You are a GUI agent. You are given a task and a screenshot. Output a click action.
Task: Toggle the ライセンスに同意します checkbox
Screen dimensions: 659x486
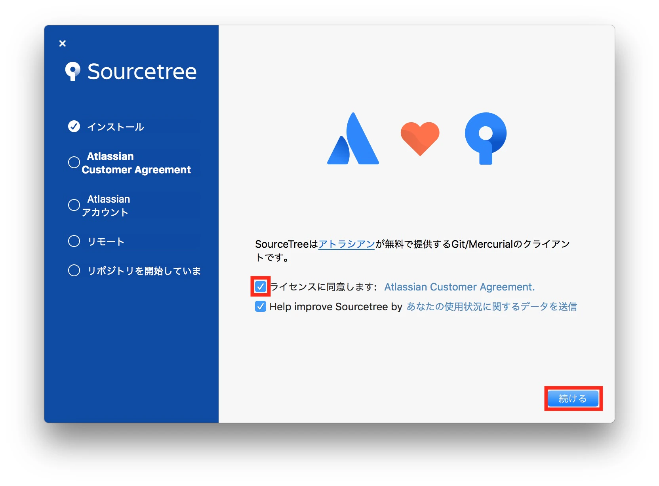tap(261, 287)
